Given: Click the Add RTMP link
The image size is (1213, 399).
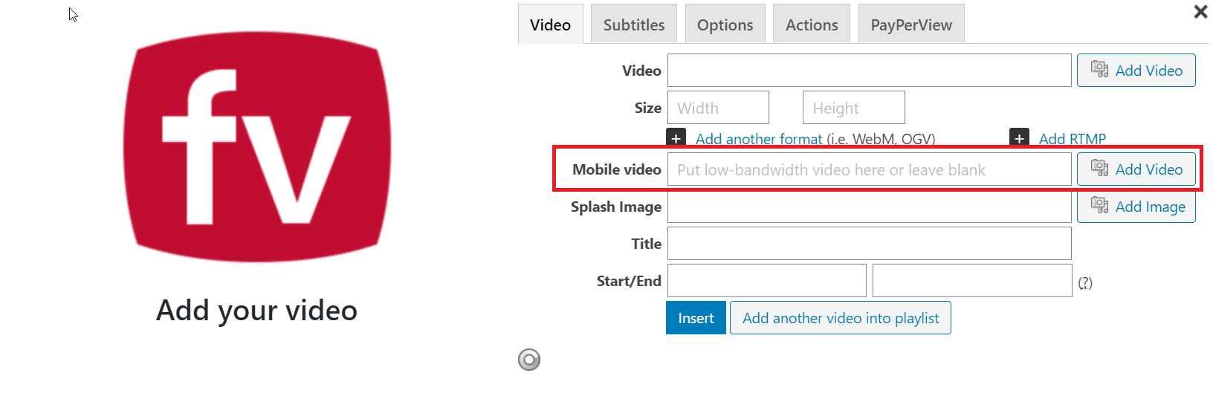Looking at the screenshot, I should coord(1073,139).
